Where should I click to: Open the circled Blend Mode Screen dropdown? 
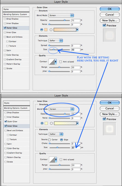[61, 109]
